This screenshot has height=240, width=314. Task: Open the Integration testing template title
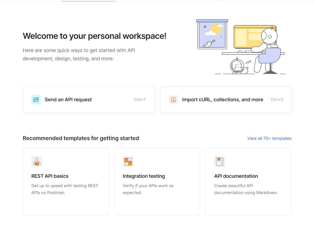[x=144, y=176]
